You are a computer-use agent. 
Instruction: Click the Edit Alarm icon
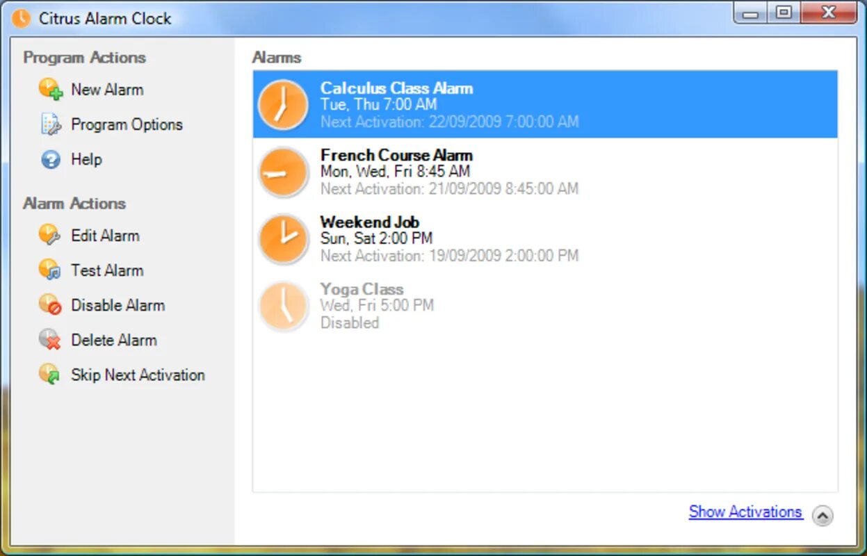(x=50, y=235)
